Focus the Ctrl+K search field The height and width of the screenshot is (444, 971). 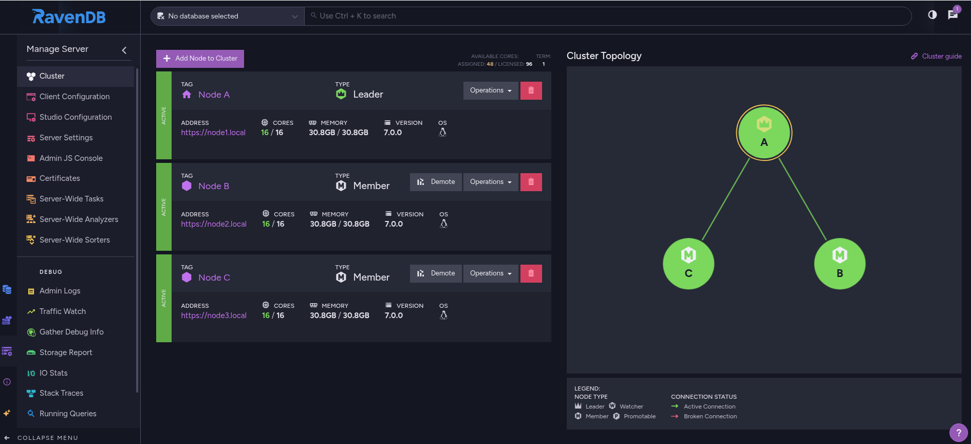608,16
